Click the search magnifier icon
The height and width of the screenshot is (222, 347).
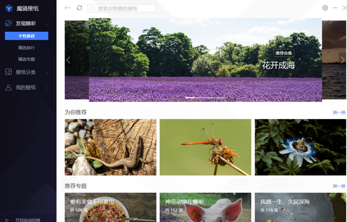(93, 8)
